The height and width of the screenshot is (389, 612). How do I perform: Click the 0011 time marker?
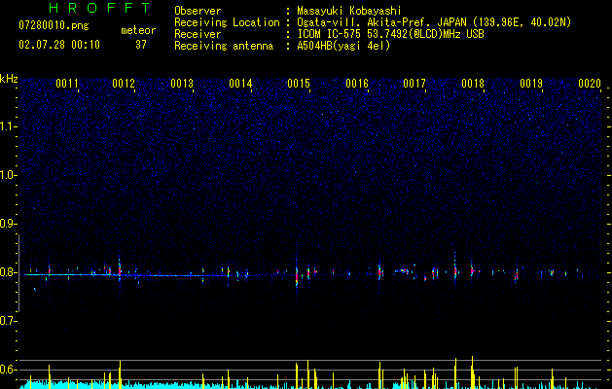tap(67, 84)
